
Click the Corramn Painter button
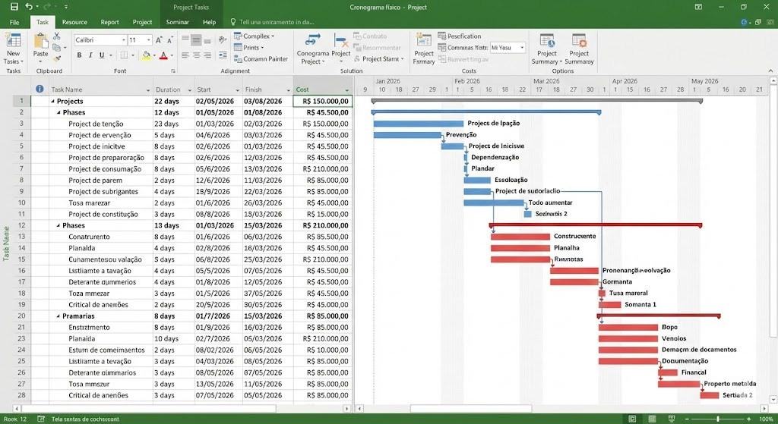pyautogui.click(x=261, y=58)
